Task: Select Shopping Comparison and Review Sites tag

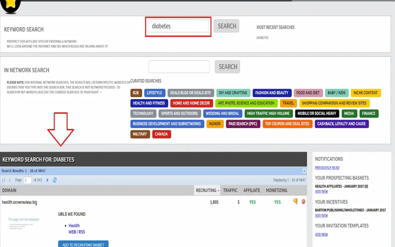Action: 334,103
